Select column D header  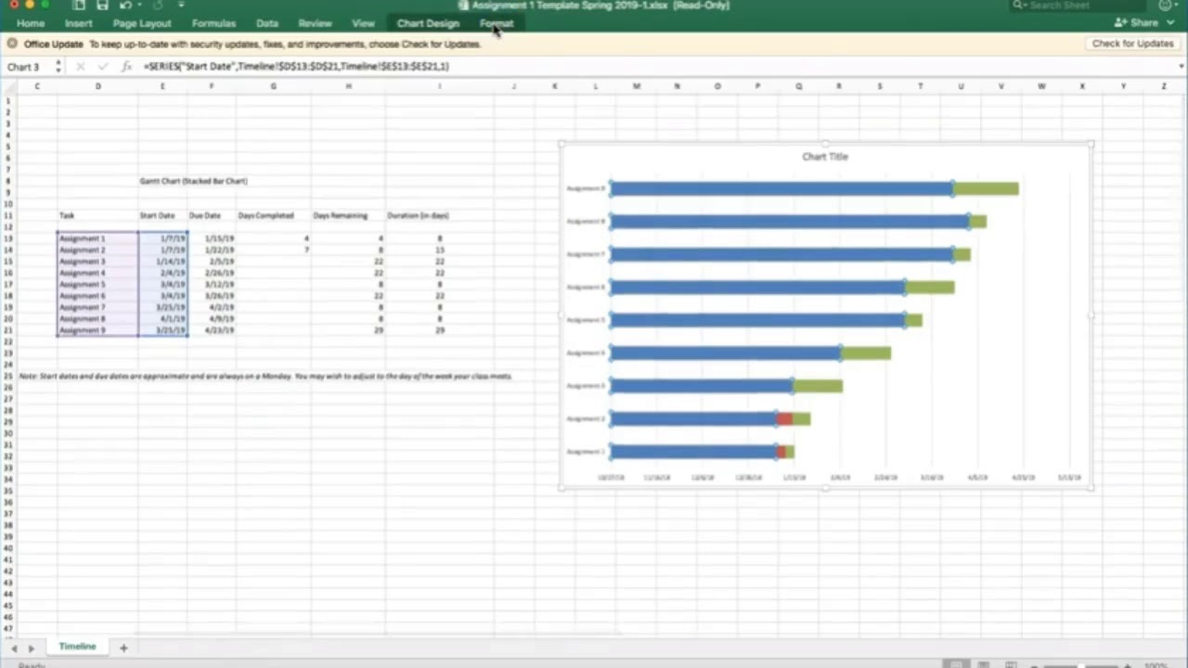pos(97,86)
